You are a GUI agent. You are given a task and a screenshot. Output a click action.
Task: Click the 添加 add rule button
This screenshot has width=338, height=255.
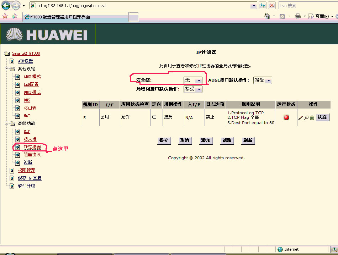(x=206, y=140)
